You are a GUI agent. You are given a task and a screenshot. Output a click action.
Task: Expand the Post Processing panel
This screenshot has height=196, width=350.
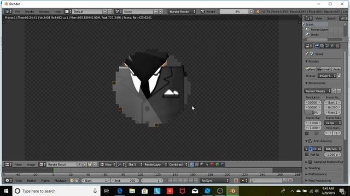coord(318,180)
